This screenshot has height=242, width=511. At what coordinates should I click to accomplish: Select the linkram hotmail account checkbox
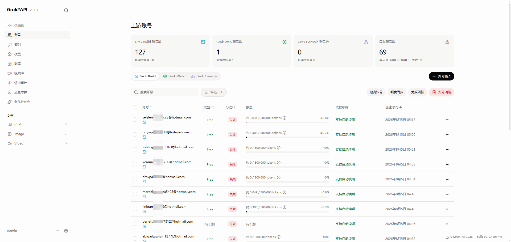coord(135,209)
